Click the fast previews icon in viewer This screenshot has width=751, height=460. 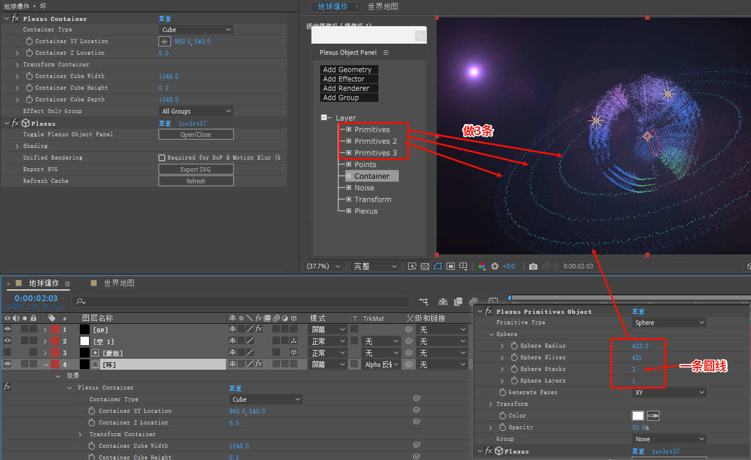412,266
